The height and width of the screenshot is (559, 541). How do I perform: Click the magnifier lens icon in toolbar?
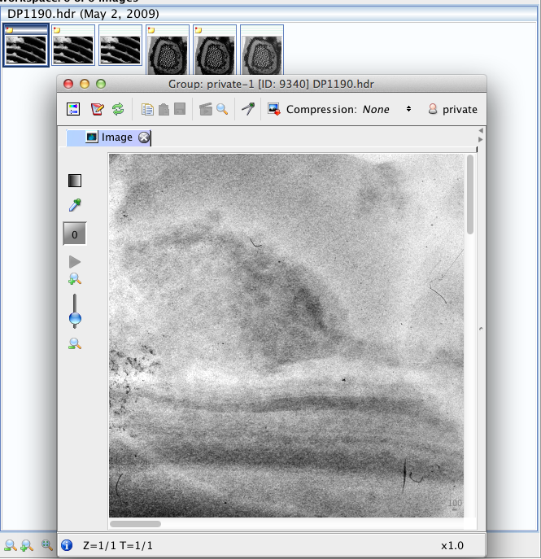click(222, 109)
